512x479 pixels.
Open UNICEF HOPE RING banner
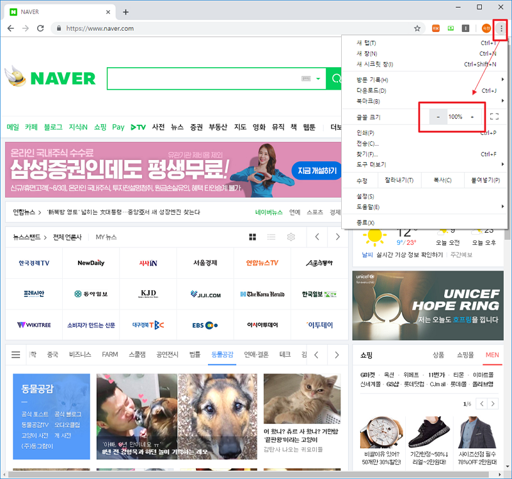click(428, 306)
